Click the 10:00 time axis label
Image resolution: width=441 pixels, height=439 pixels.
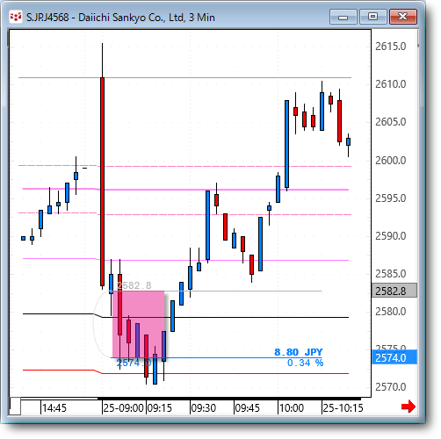pyautogui.click(x=292, y=407)
